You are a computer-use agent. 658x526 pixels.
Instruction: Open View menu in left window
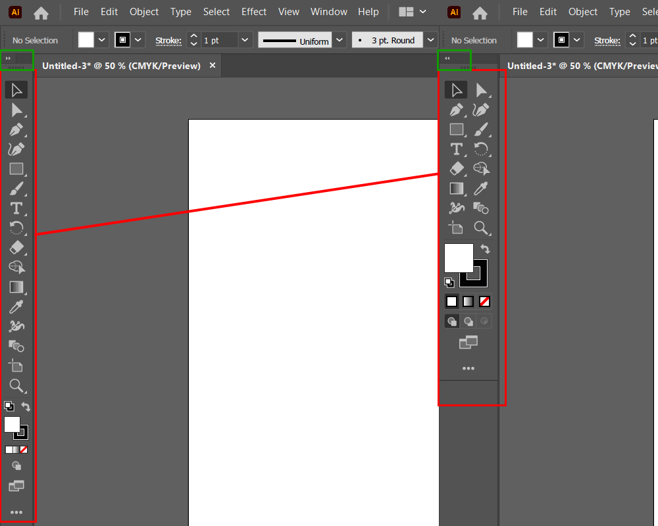coord(289,12)
